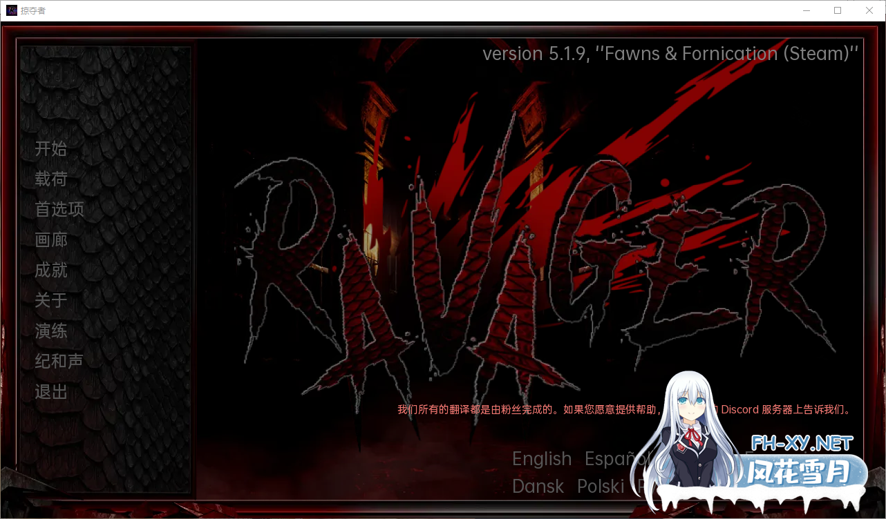Screen dimensions: 886x519
Task: Select 开始 to begin a new game
Action: coord(50,148)
